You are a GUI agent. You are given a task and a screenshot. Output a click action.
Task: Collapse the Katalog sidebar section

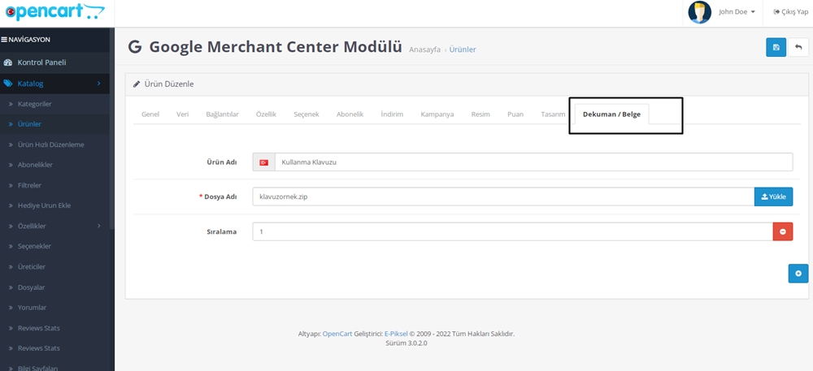coord(54,84)
